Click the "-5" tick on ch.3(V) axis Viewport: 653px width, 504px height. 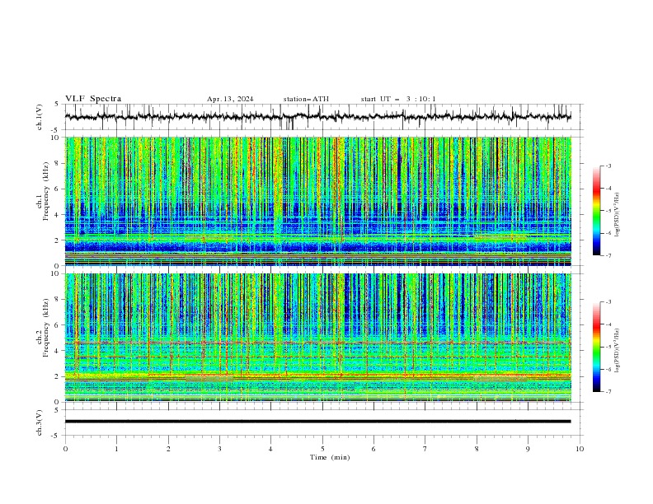(x=56, y=436)
